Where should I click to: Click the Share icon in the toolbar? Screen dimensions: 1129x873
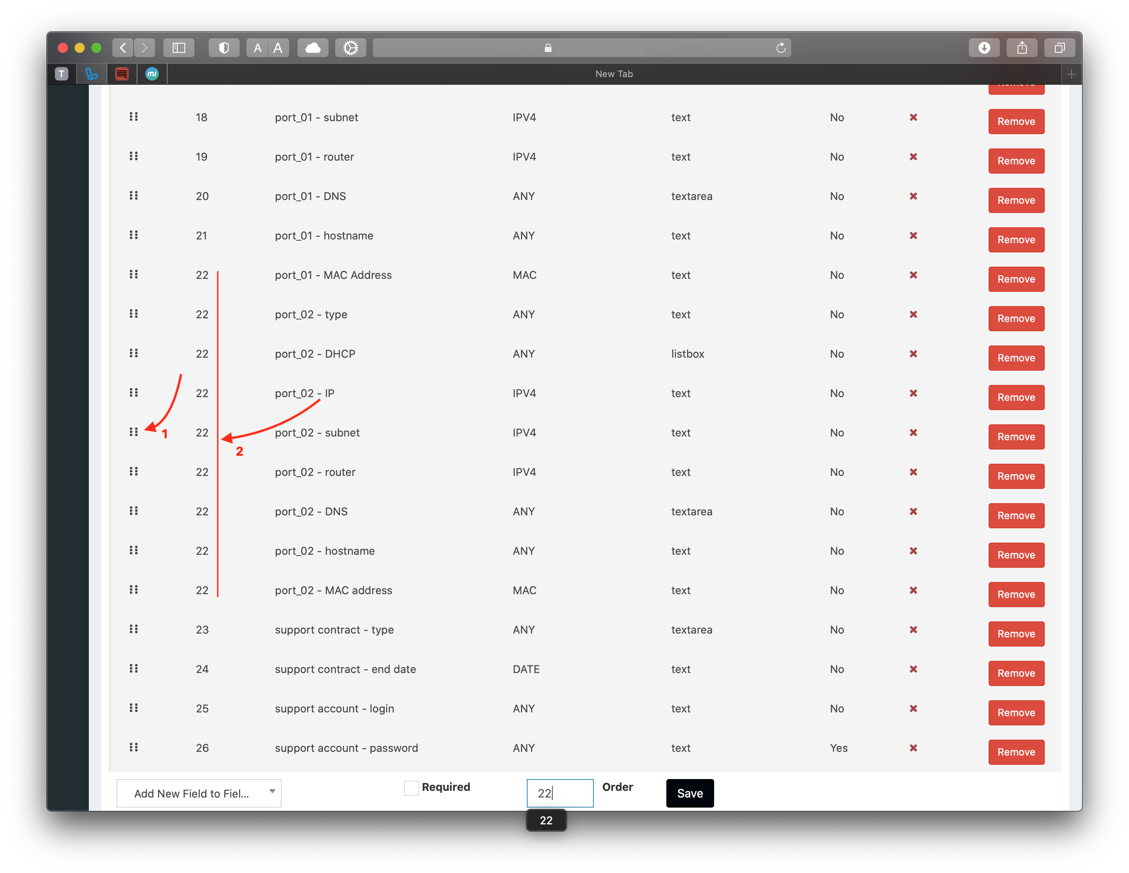[x=1022, y=47]
